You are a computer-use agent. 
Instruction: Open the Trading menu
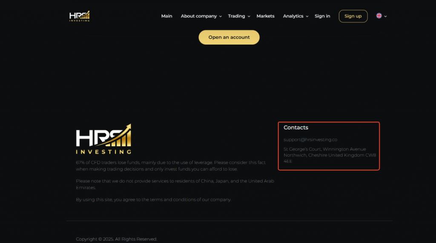click(236, 16)
